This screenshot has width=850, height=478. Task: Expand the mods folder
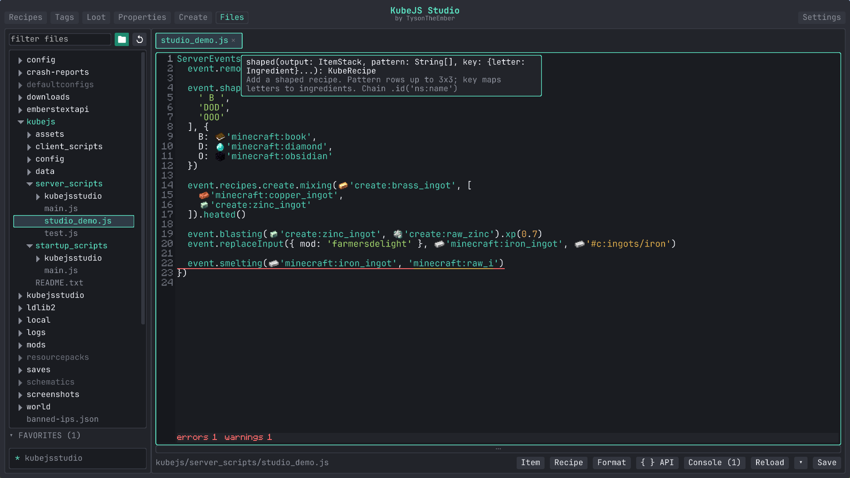(x=20, y=345)
